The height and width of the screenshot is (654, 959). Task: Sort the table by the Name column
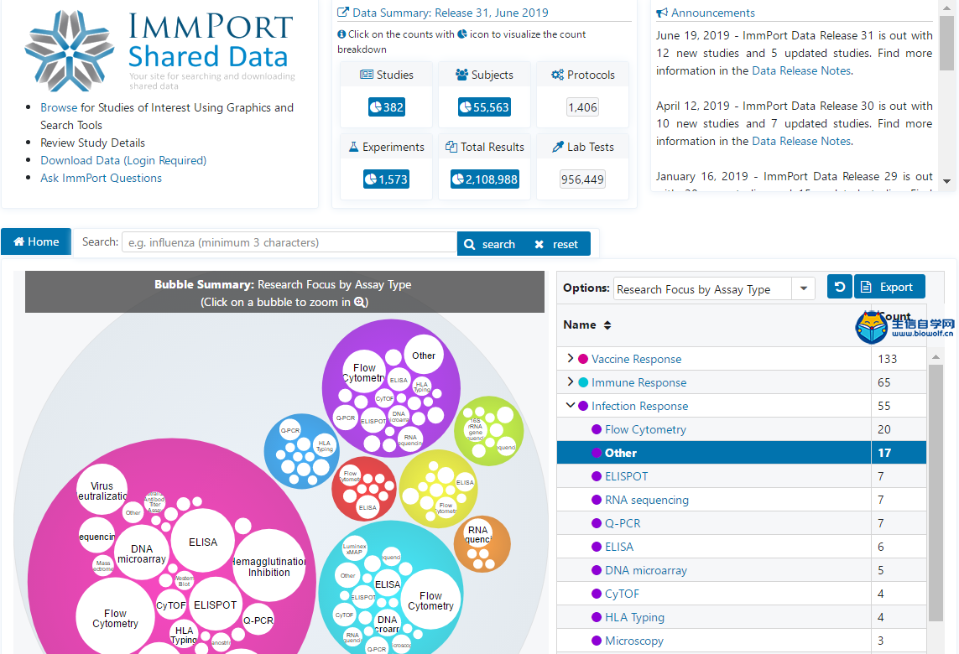[587, 324]
